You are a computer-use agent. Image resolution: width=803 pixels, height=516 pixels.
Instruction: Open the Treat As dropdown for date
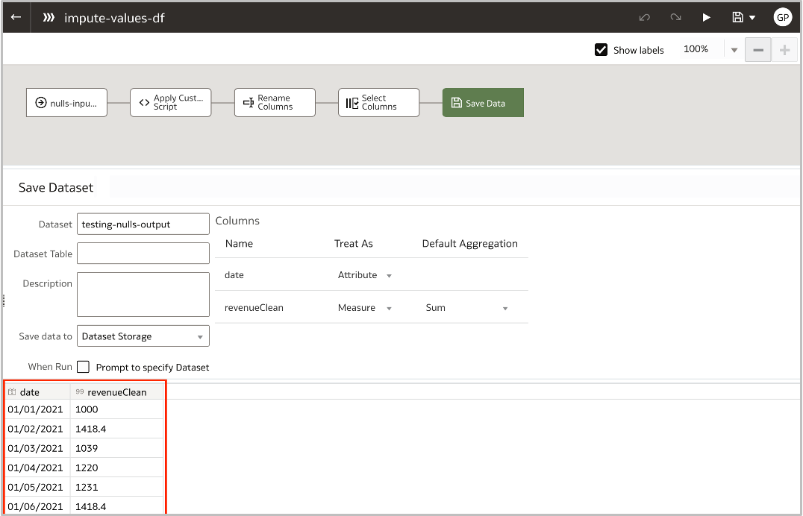click(389, 275)
